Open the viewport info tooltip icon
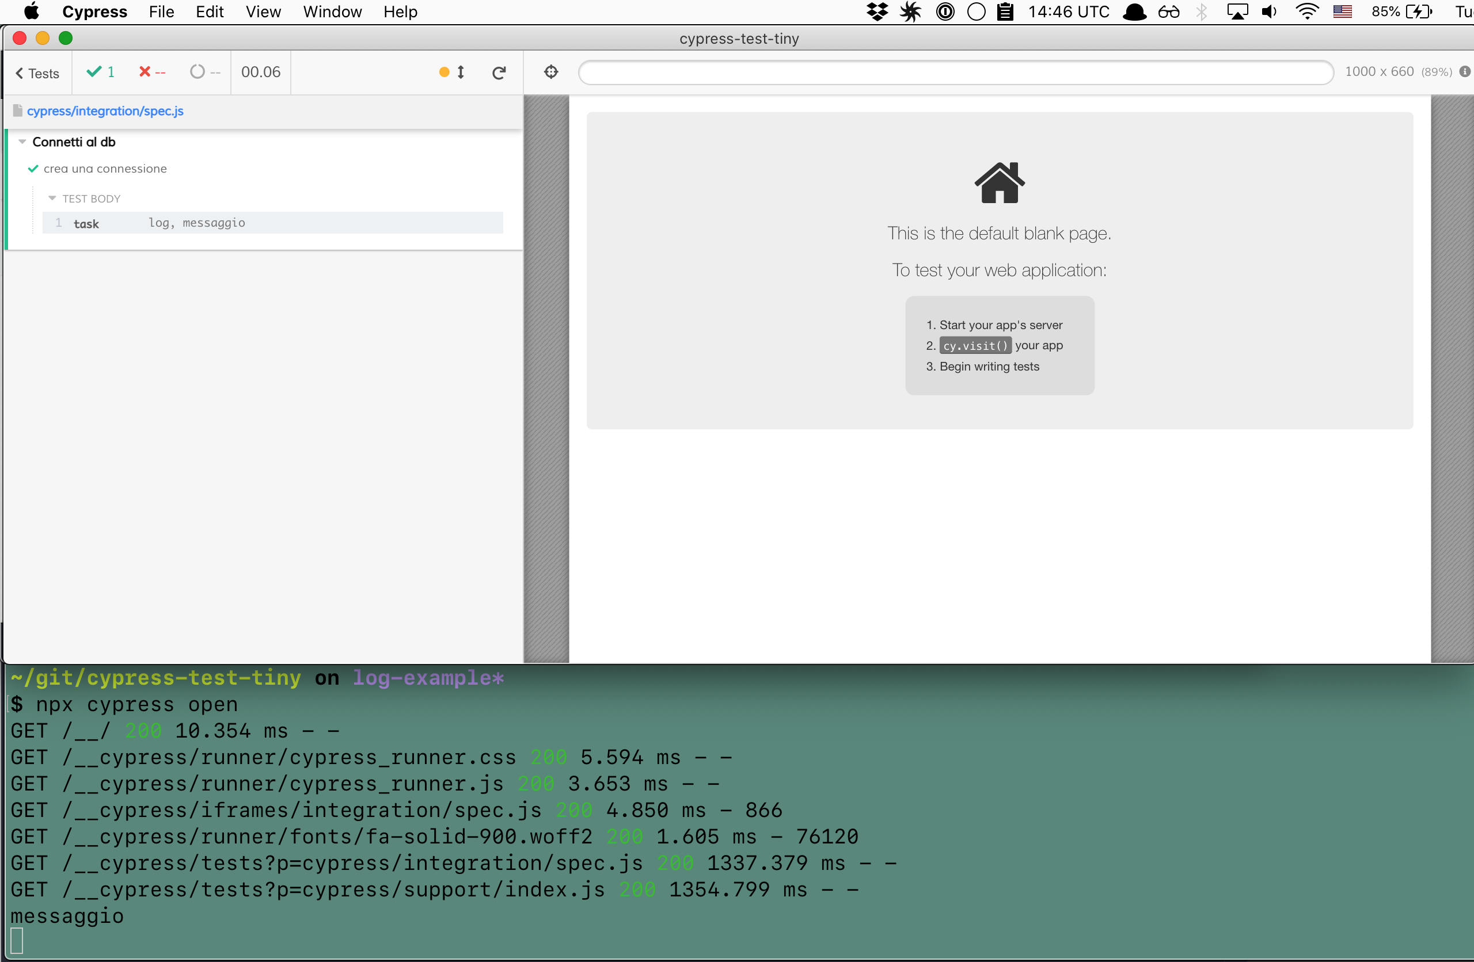This screenshot has width=1474, height=962. tap(1465, 72)
